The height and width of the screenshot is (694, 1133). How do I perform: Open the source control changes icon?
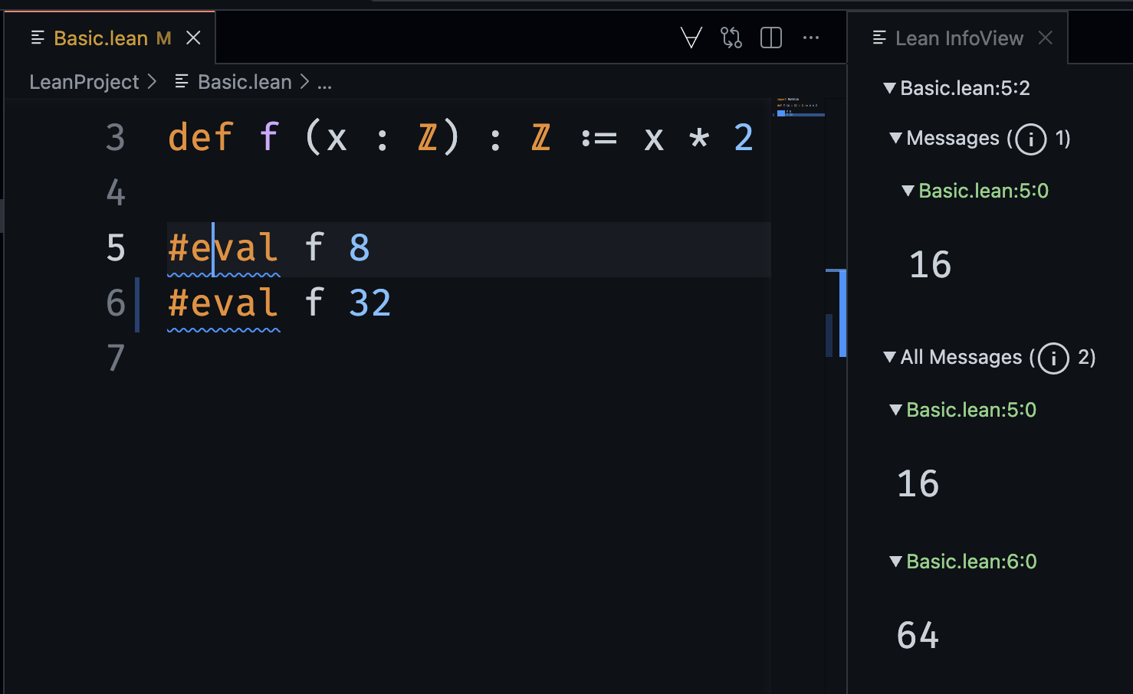(x=731, y=38)
